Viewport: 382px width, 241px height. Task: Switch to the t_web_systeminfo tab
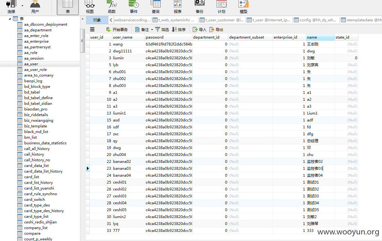175,20
